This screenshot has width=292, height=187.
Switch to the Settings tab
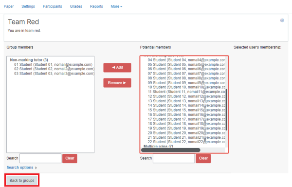pos(28,6)
